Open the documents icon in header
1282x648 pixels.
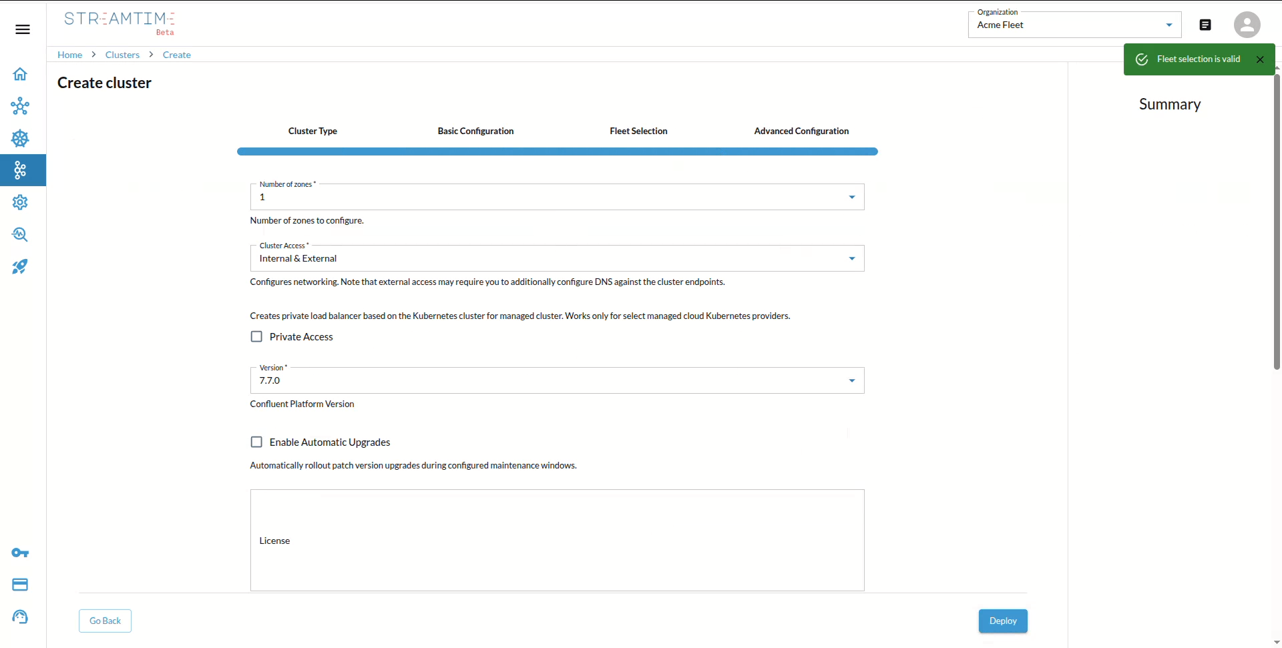pos(1205,25)
